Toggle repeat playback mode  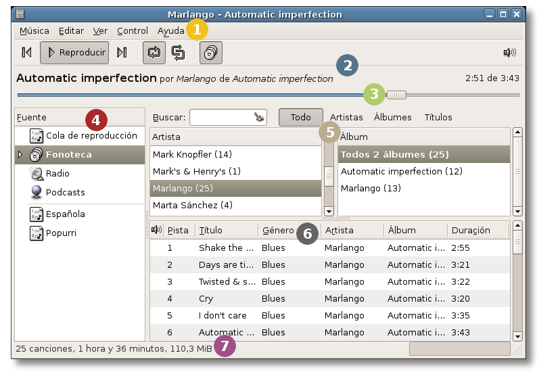pos(154,52)
